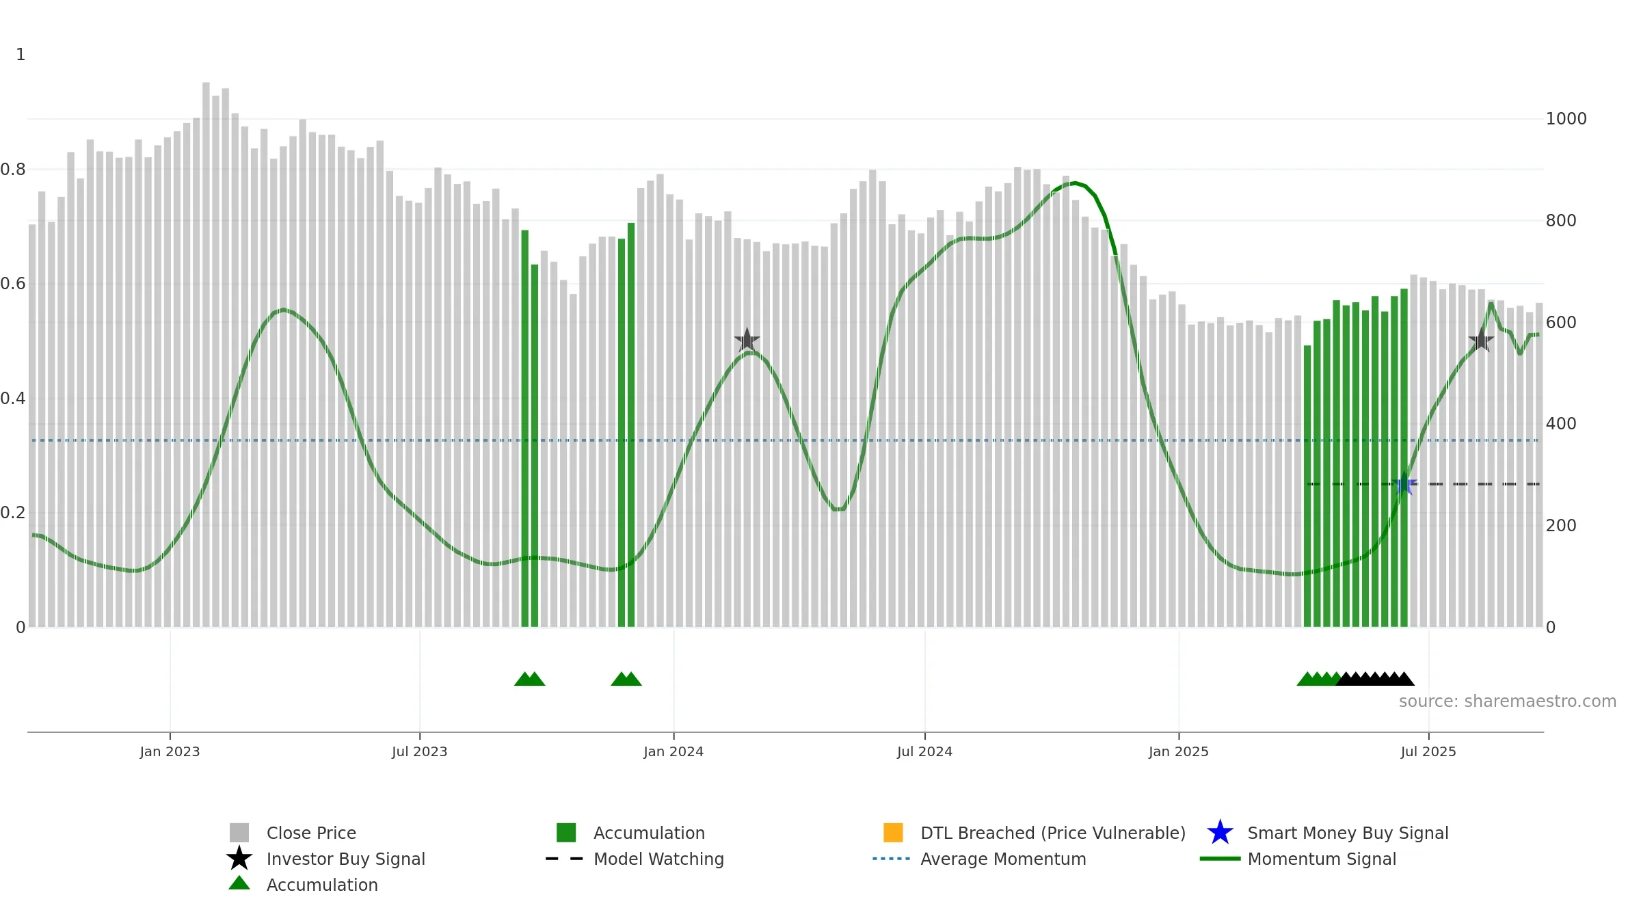1641x923 pixels.
Task: Toggle the Close Price legend label
Action: click(311, 833)
